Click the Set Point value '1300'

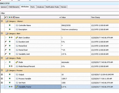coord(63,83)
